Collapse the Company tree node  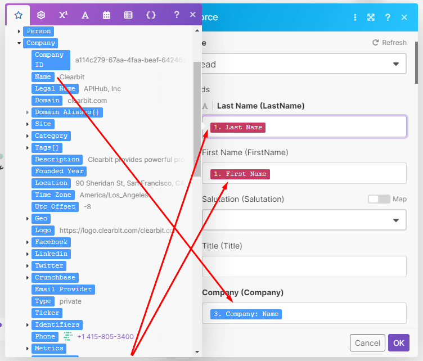click(x=19, y=43)
